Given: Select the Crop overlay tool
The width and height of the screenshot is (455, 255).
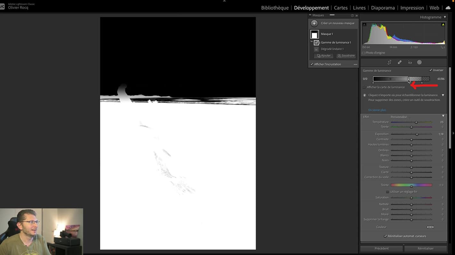Looking at the screenshot, I should pos(389,62).
